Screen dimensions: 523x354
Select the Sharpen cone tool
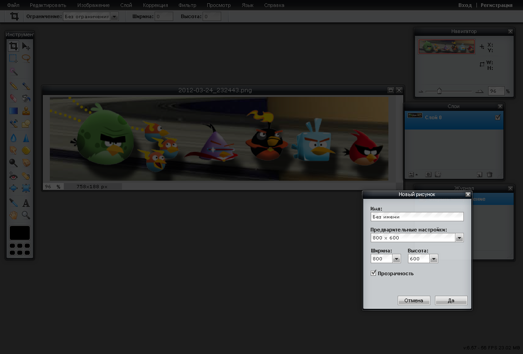point(26,138)
